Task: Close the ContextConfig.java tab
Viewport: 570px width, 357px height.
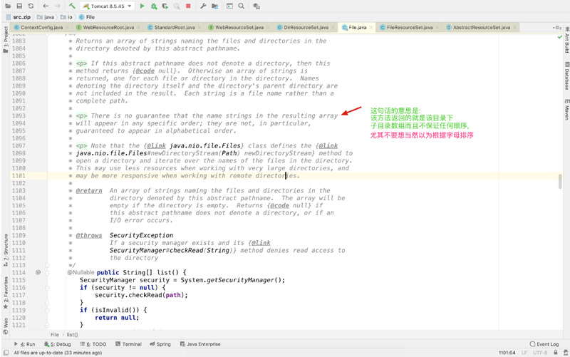Action: [66, 27]
